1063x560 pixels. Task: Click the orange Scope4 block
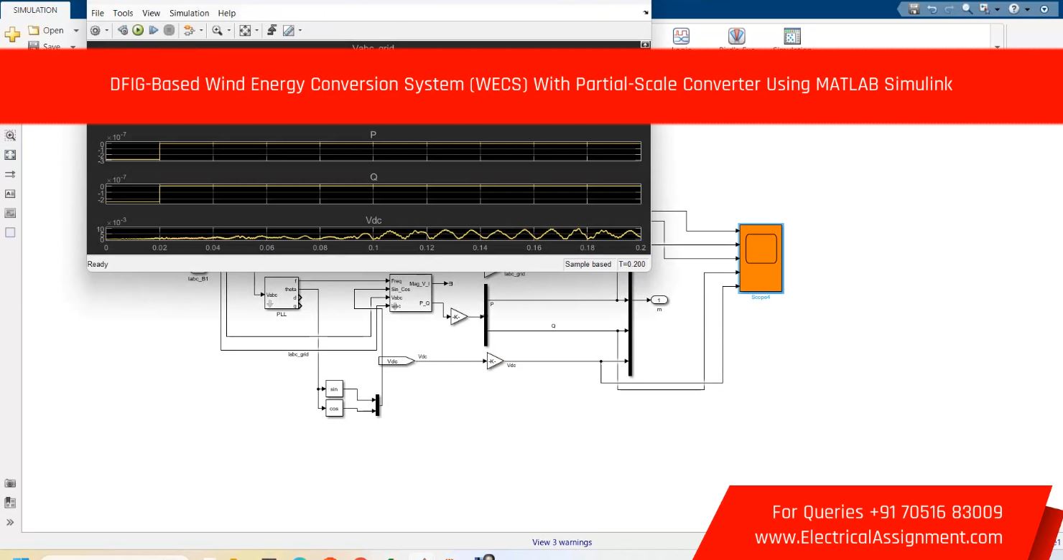761,258
